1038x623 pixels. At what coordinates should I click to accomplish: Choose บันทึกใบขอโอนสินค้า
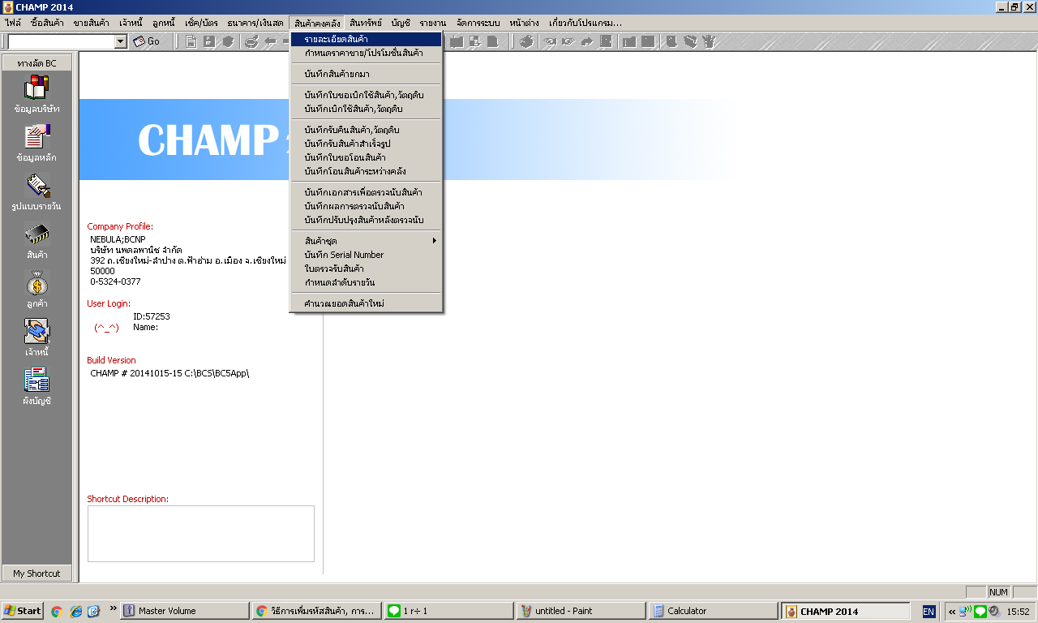367,157
